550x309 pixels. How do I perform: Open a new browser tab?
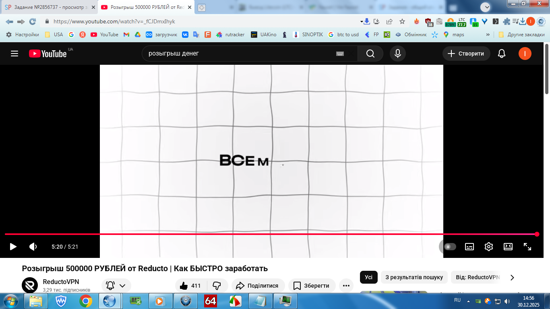point(202,7)
